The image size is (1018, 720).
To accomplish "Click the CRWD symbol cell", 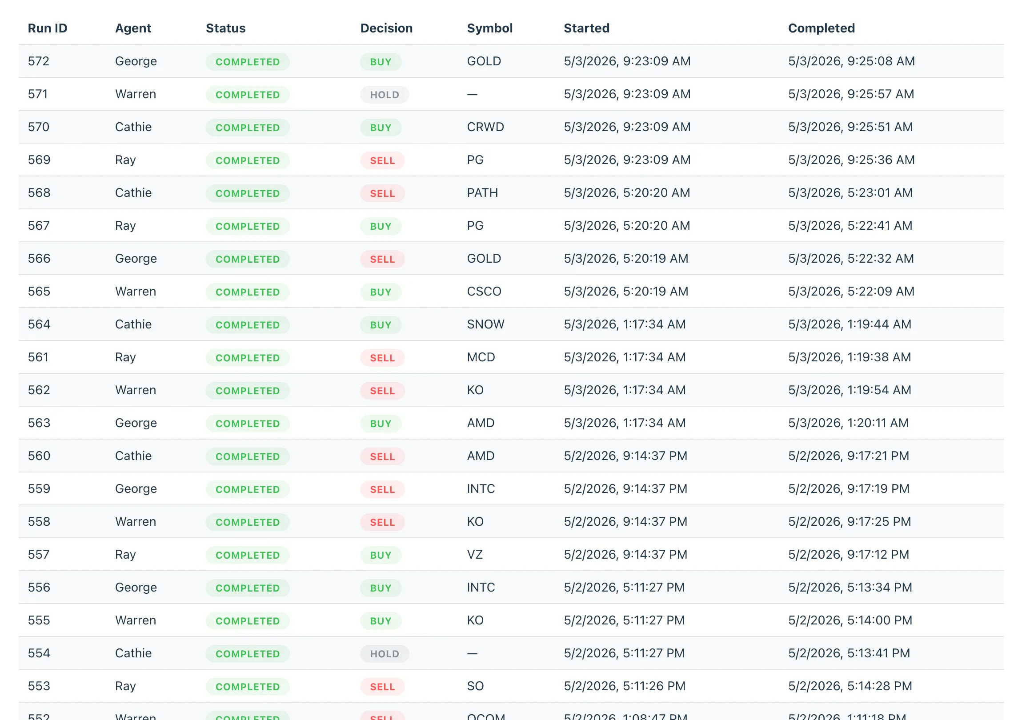I will [x=485, y=127].
